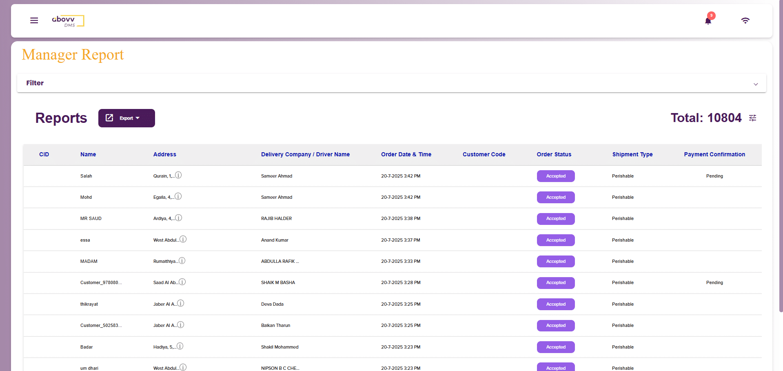Expand the Filter panel chevron

point(755,84)
